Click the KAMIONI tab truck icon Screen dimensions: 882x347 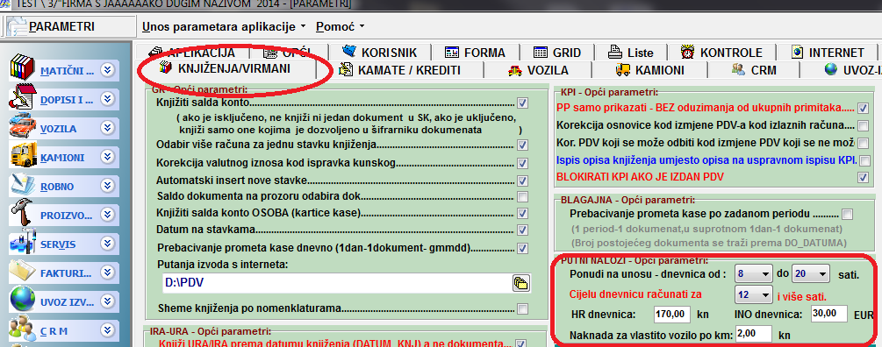coord(623,70)
